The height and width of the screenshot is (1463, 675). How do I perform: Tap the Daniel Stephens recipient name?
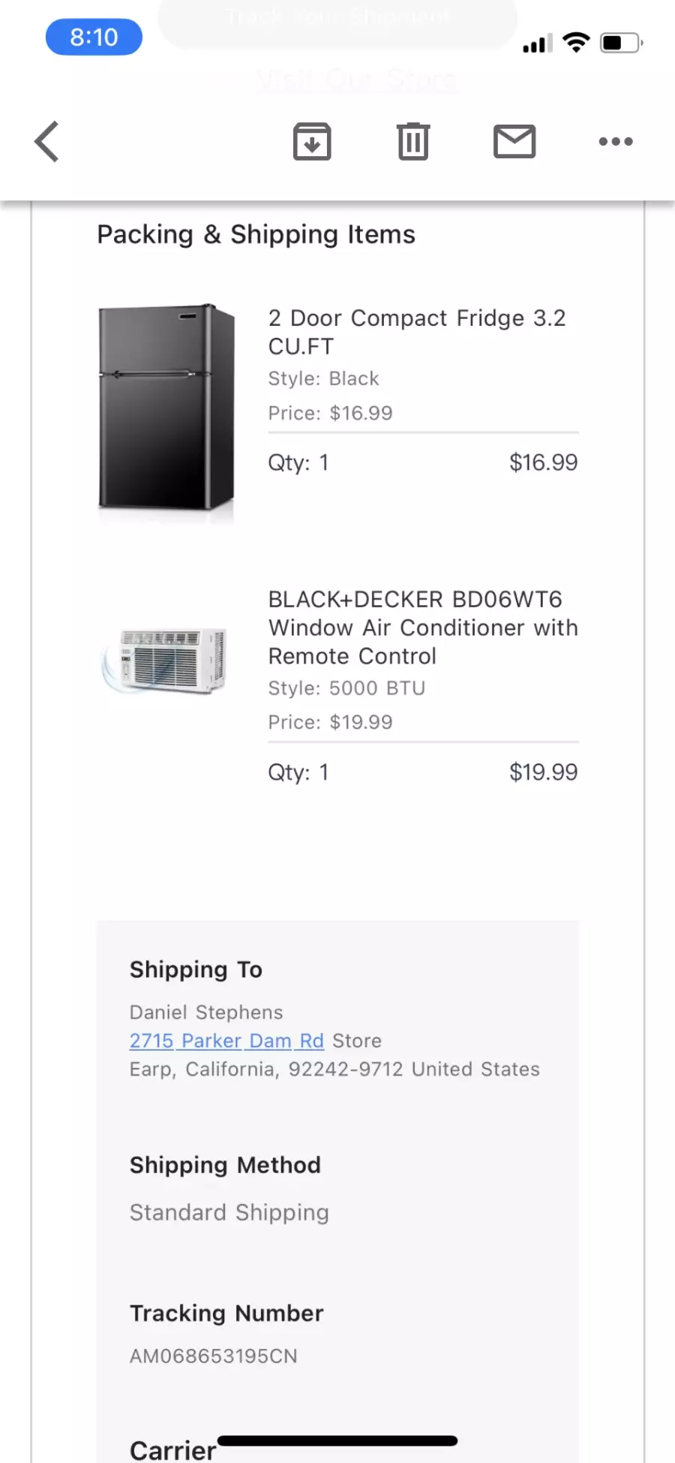tap(206, 1012)
